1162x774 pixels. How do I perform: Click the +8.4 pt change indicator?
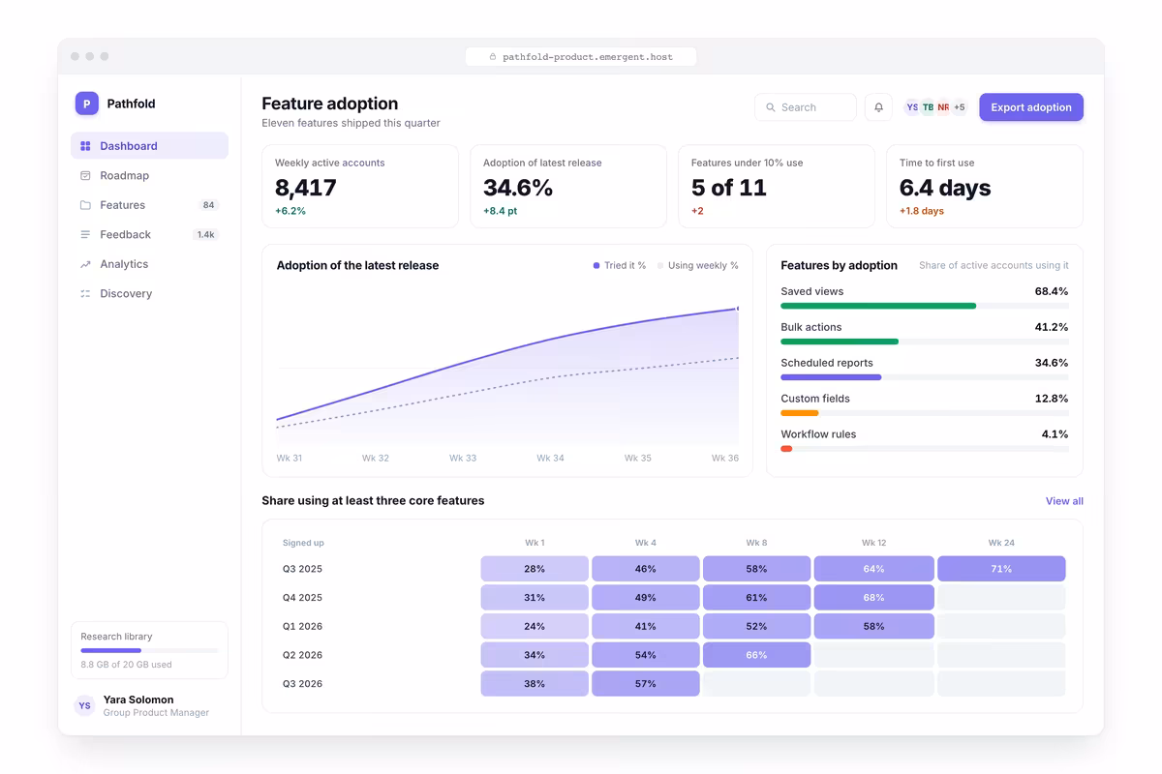pos(501,211)
